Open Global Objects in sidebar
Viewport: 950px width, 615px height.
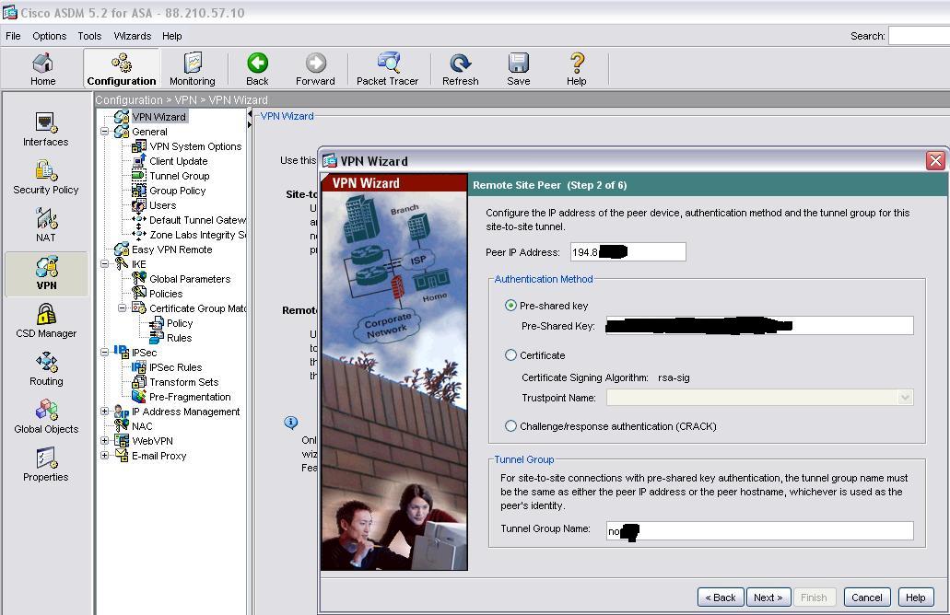[x=46, y=416]
